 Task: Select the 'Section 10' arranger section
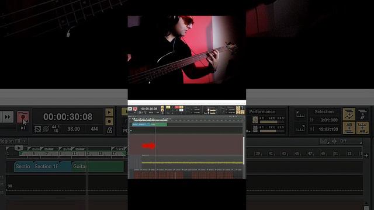coord(47,166)
